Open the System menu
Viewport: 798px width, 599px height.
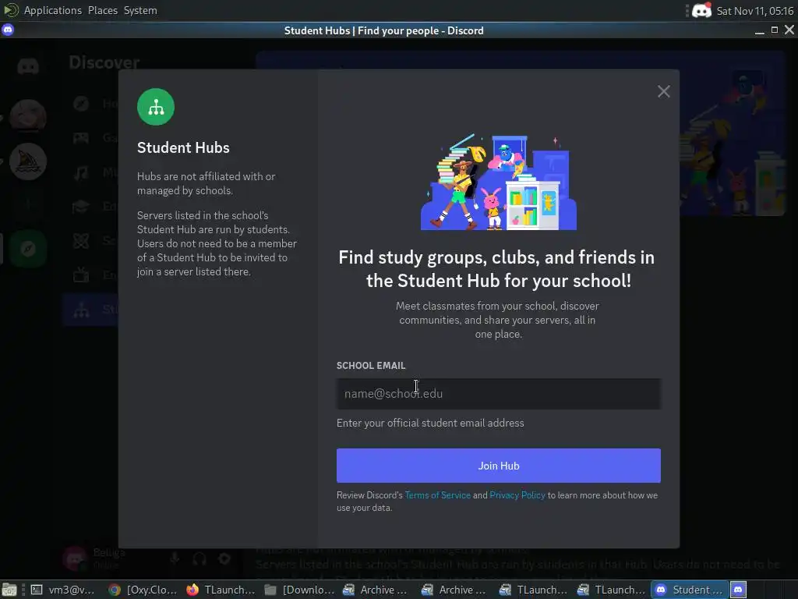[x=140, y=10]
